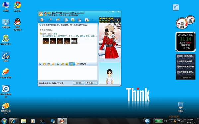Open video call options dropdown arrow
199x124 pixels.
click(45, 20)
